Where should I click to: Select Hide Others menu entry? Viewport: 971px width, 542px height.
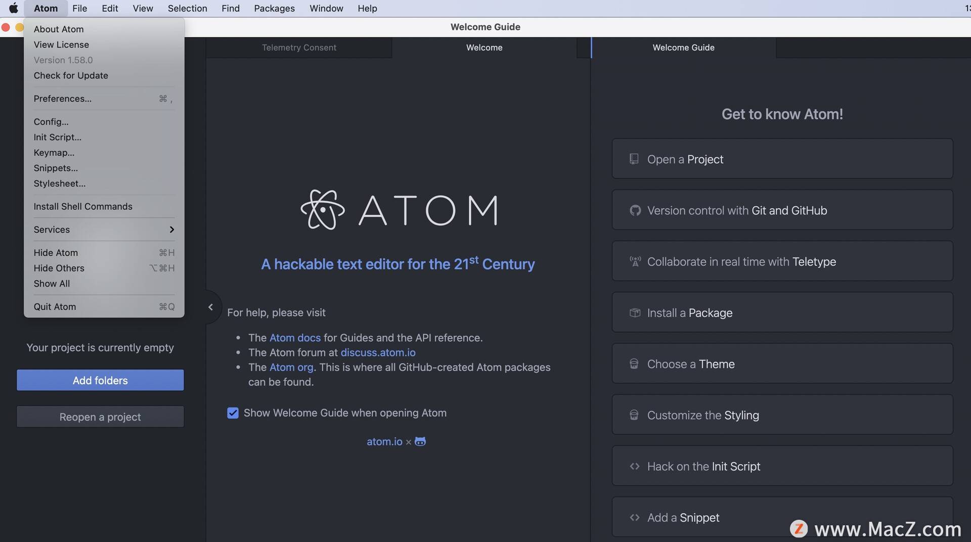(104, 268)
